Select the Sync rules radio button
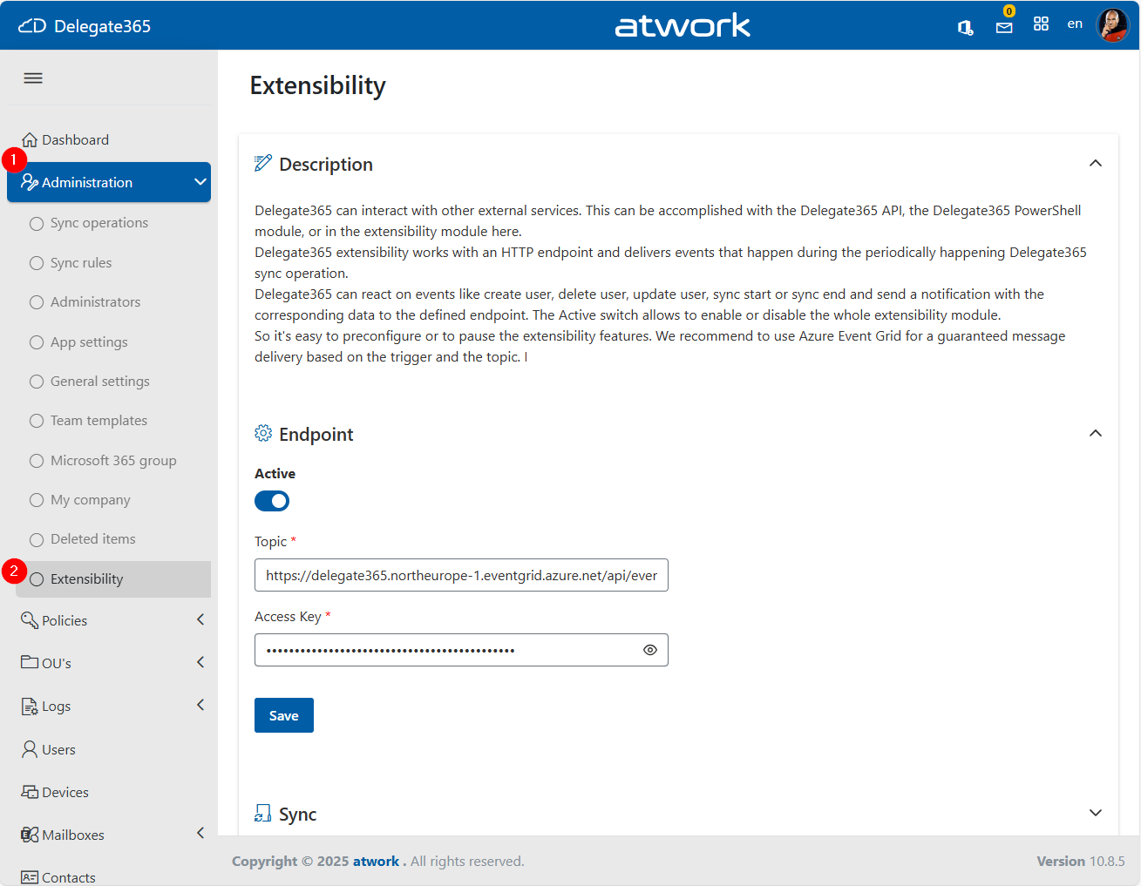Image resolution: width=1141 pixels, height=886 pixels. pyautogui.click(x=36, y=262)
